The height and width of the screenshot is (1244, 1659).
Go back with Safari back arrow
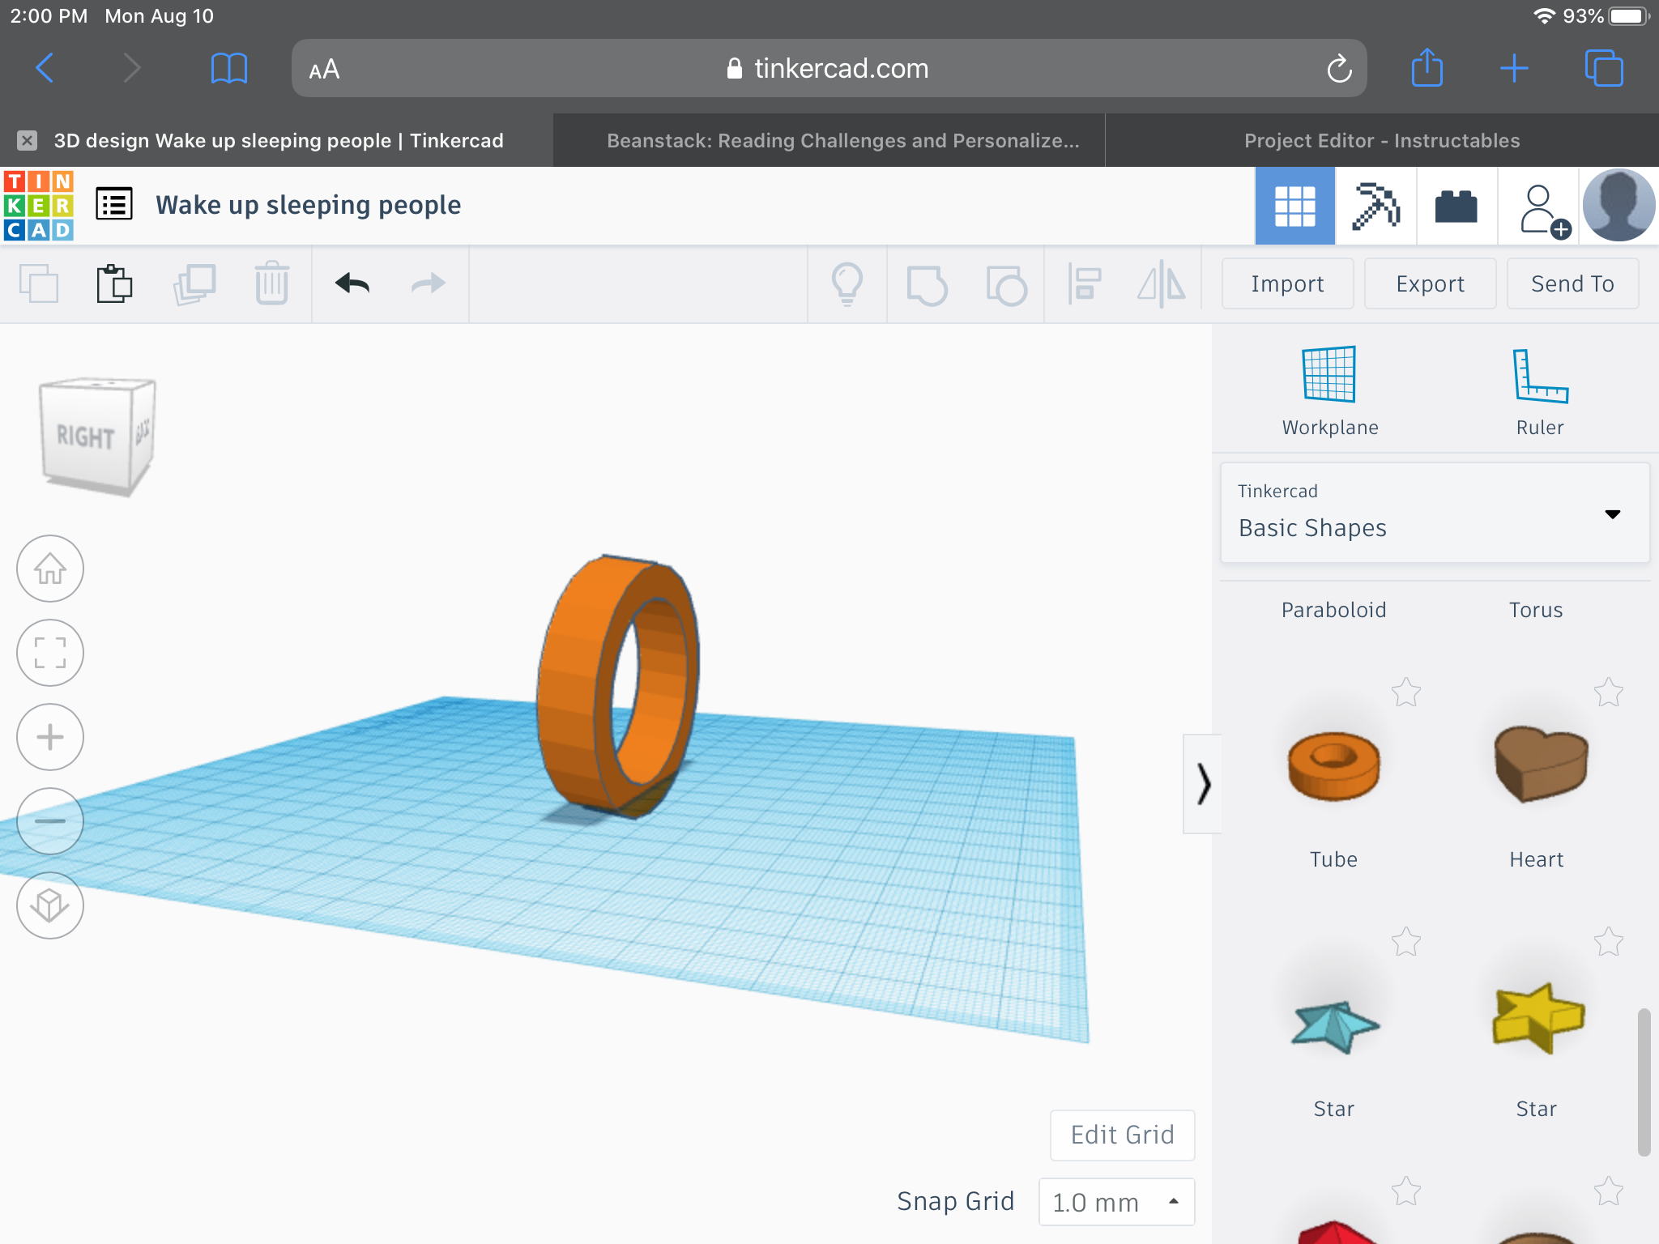45,68
